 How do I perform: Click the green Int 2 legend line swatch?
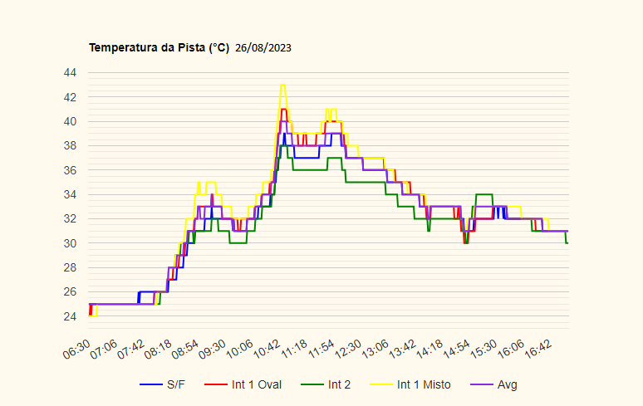(312, 384)
